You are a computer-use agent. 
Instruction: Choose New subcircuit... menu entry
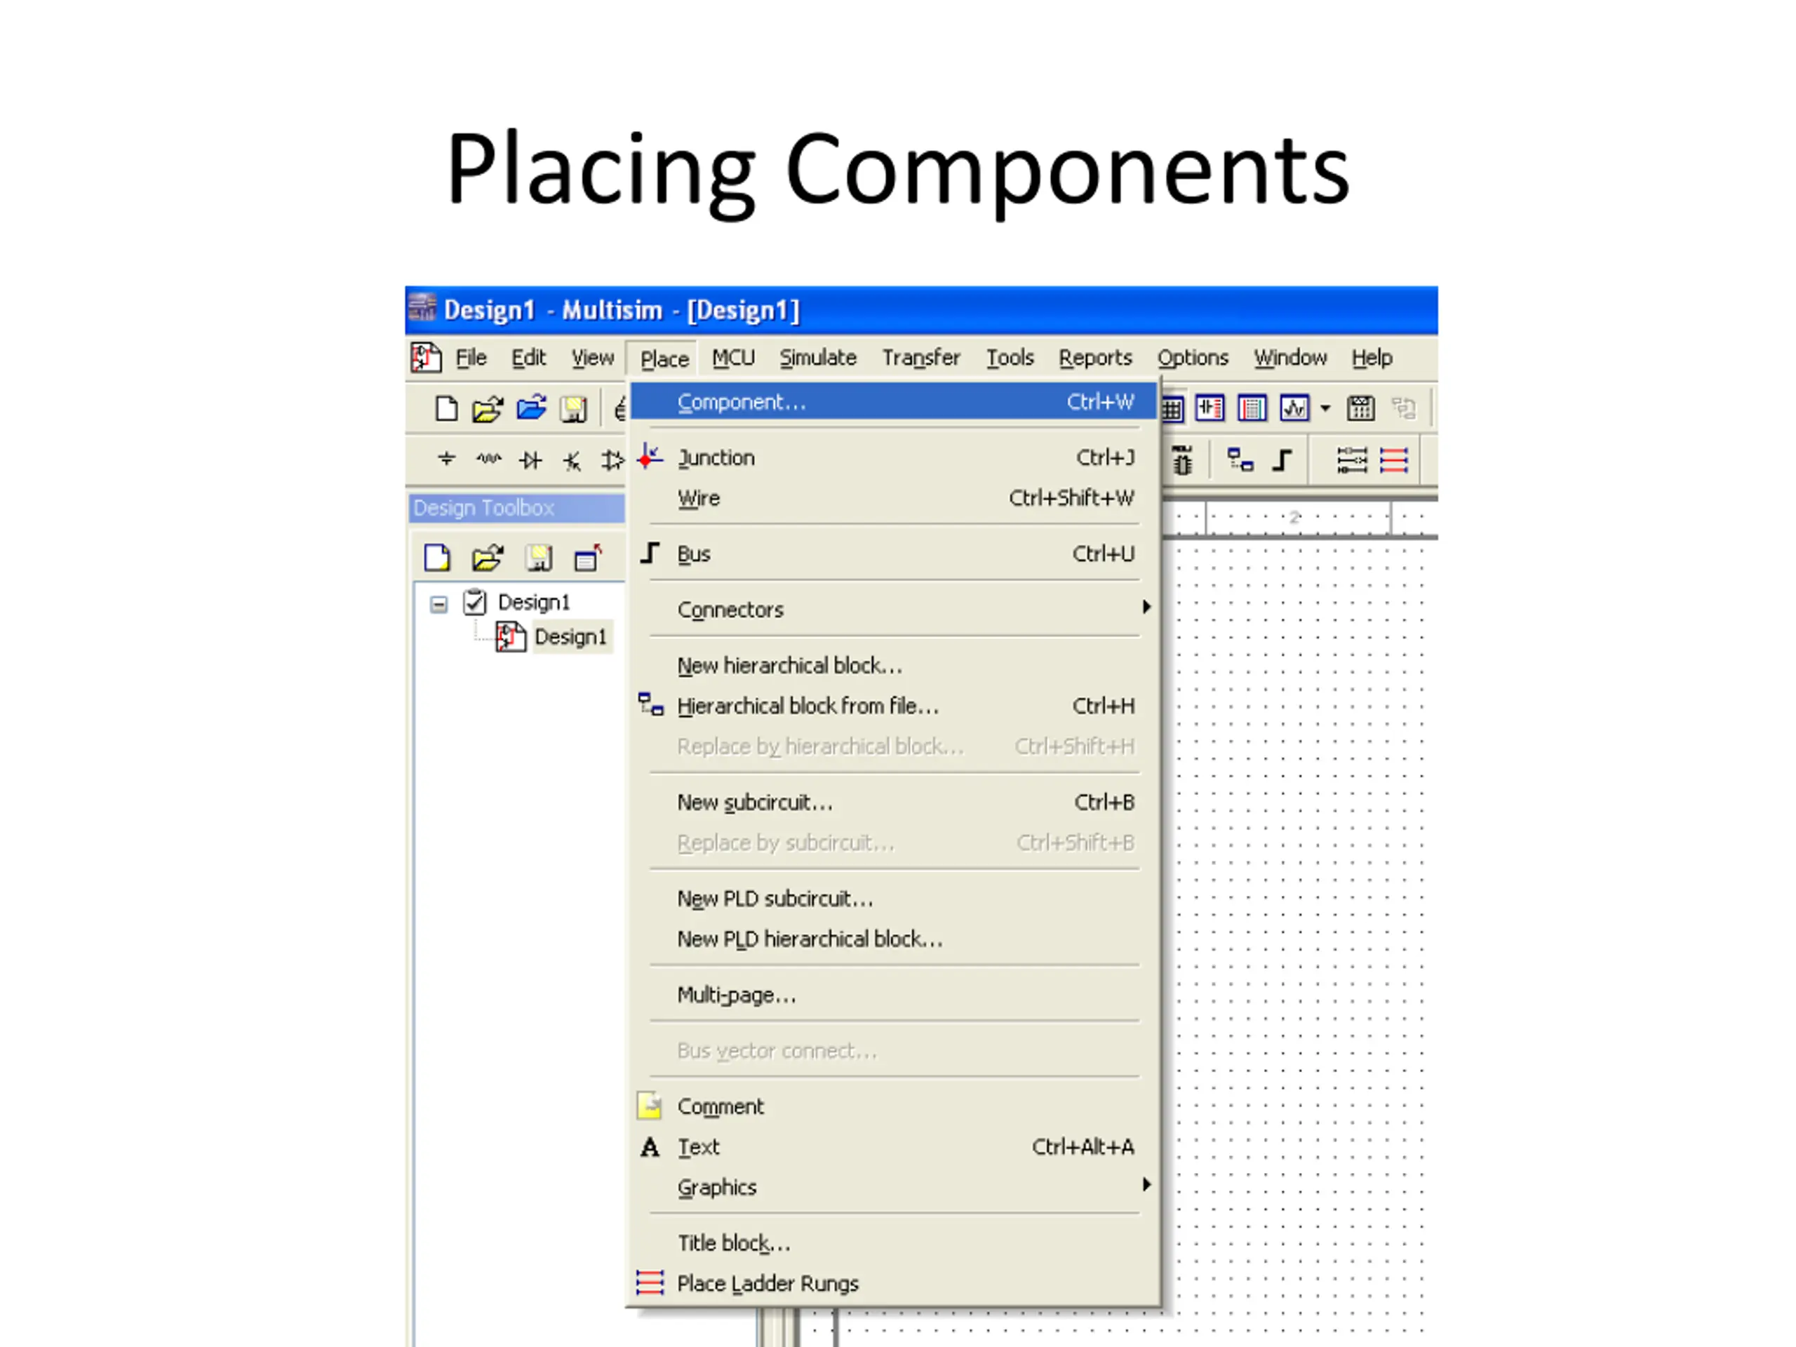893,802
